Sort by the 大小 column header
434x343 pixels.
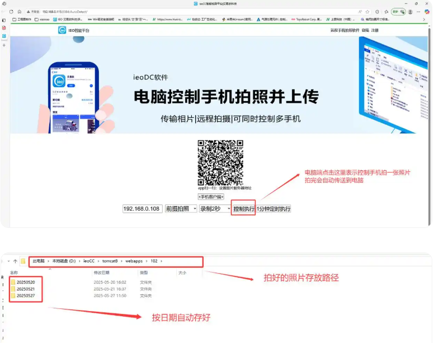click(182, 273)
